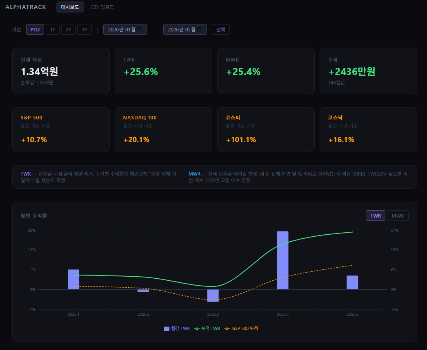Switch chart to MWR view
427x350 pixels.
(398, 216)
